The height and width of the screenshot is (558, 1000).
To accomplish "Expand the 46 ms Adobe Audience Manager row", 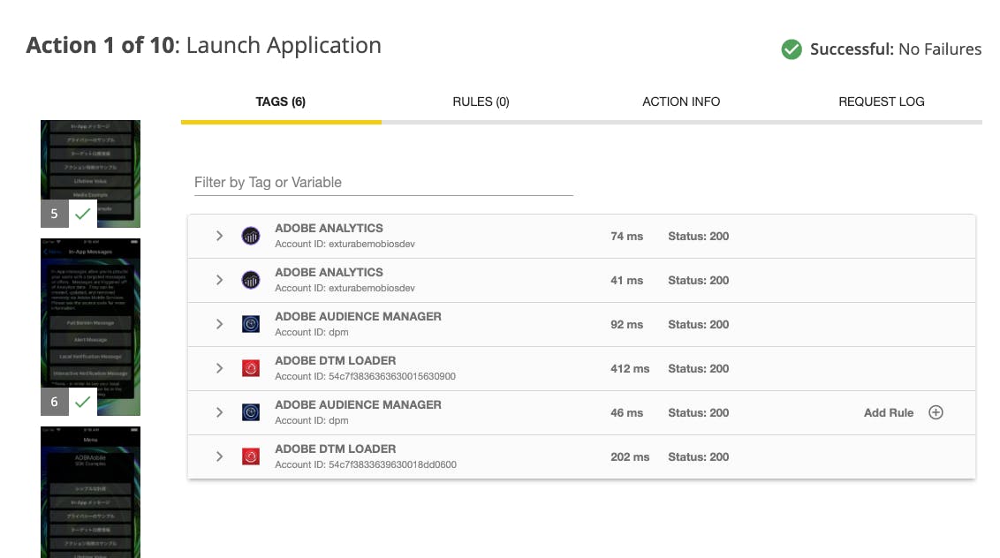I will (x=219, y=412).
